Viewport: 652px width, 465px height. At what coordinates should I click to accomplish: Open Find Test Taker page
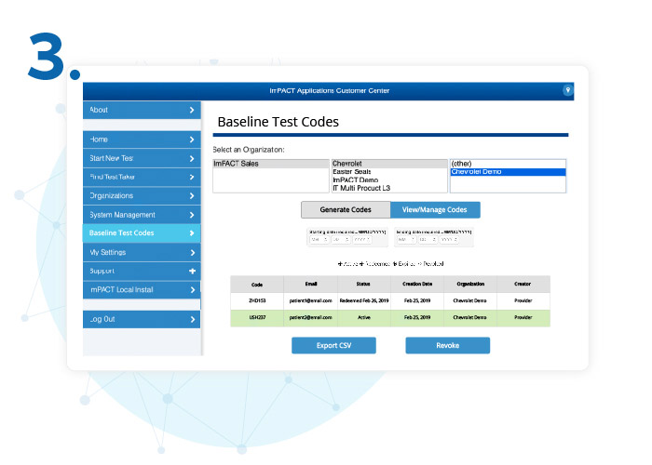[x=142, y=178]
